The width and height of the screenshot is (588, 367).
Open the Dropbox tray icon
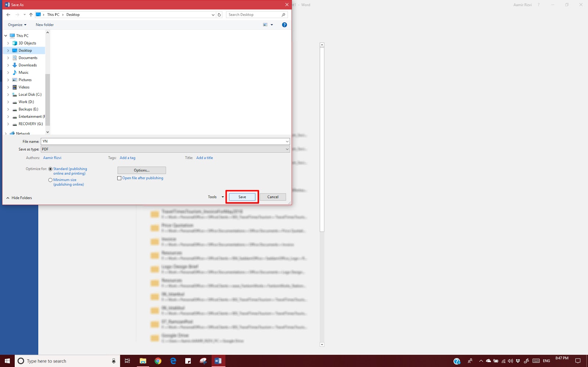coord(518,361)
